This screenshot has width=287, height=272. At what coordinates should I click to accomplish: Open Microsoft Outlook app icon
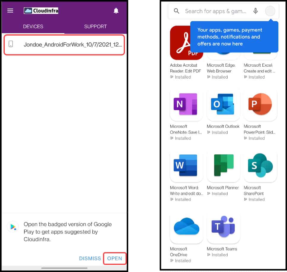pos(223,104)
